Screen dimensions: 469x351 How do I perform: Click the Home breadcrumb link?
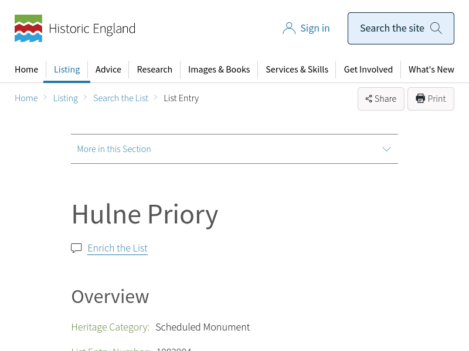[26, 98]
